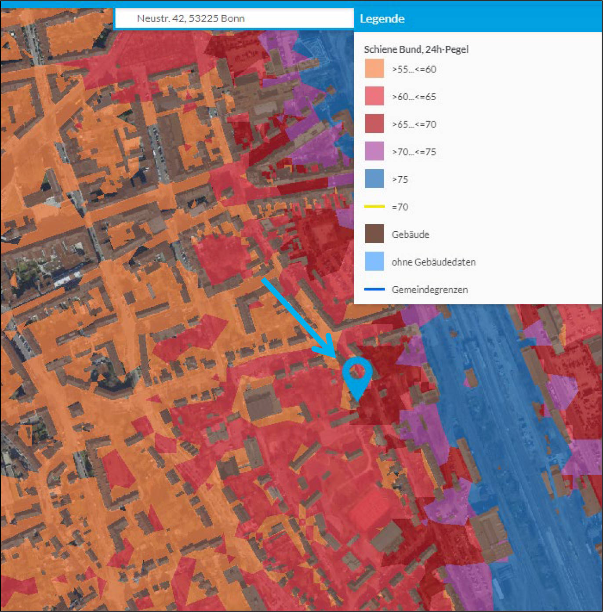Screen dimensions: 603x612
Task: Choose the purple >70...<=75 legend swatch
Action: [374, 152]
